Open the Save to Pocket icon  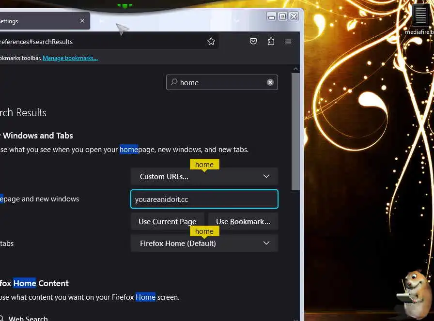click(x=253, y=41)
